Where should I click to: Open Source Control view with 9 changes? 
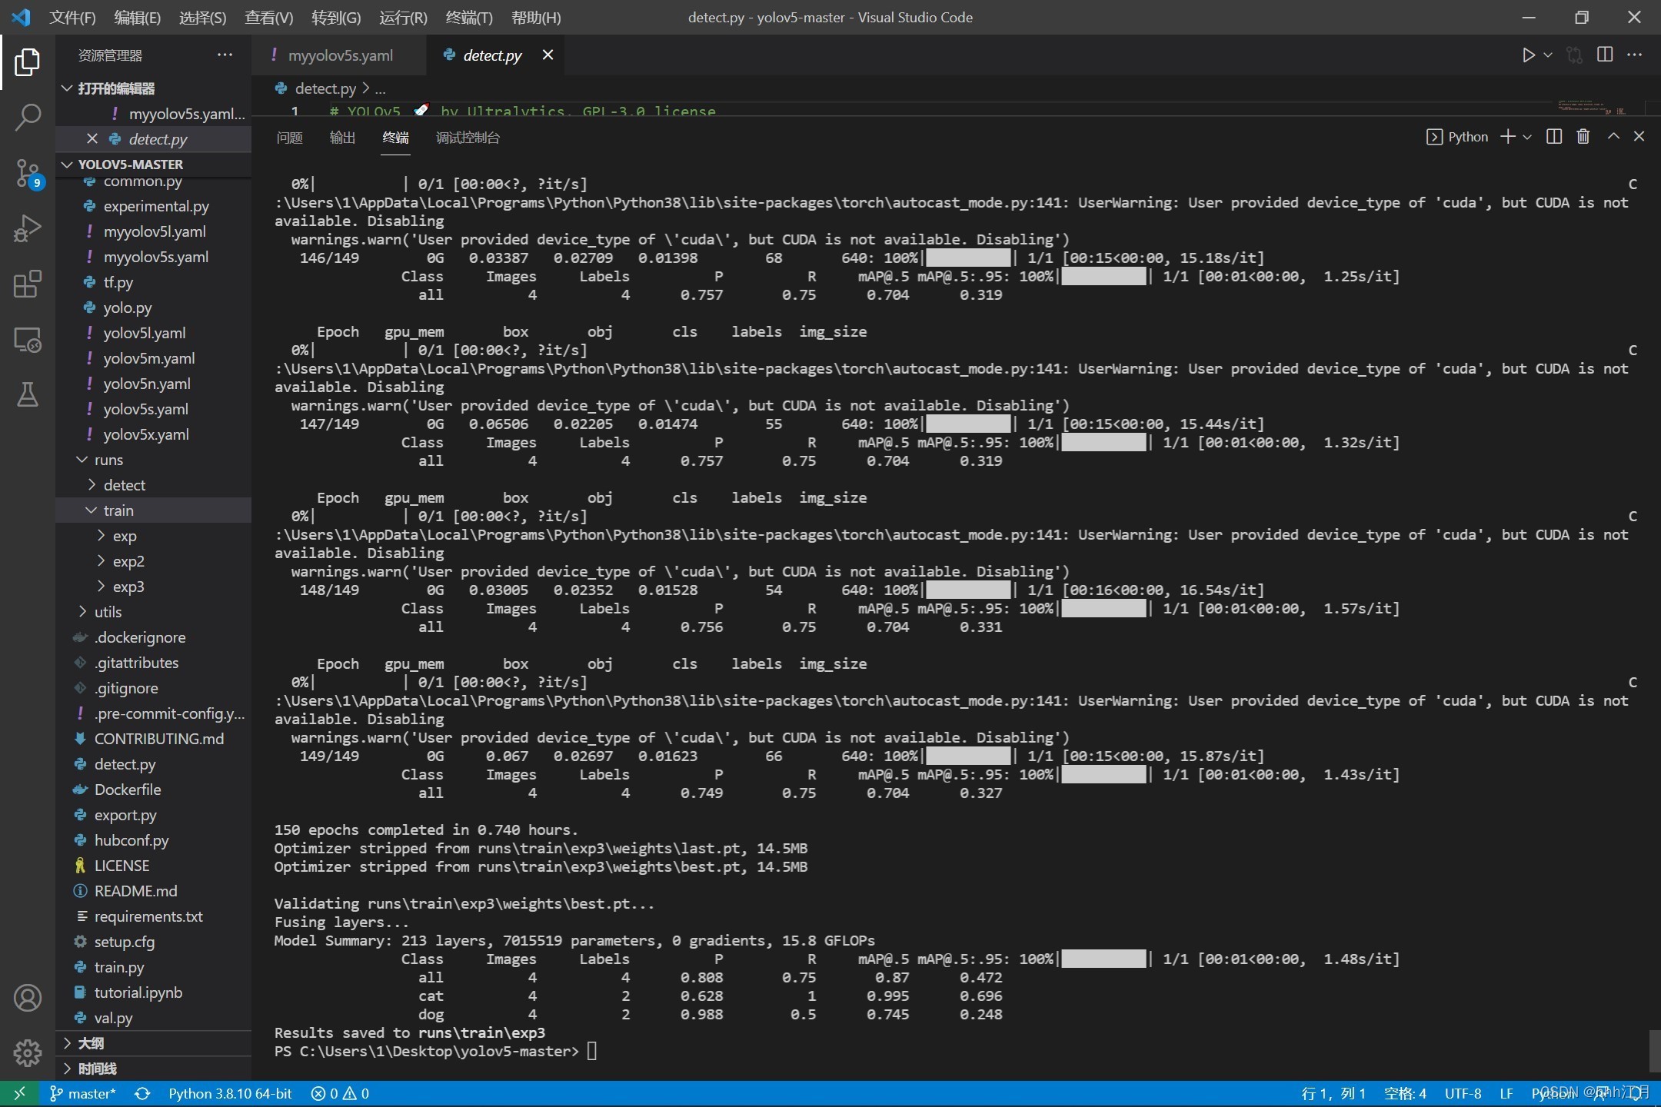point(28,174)
